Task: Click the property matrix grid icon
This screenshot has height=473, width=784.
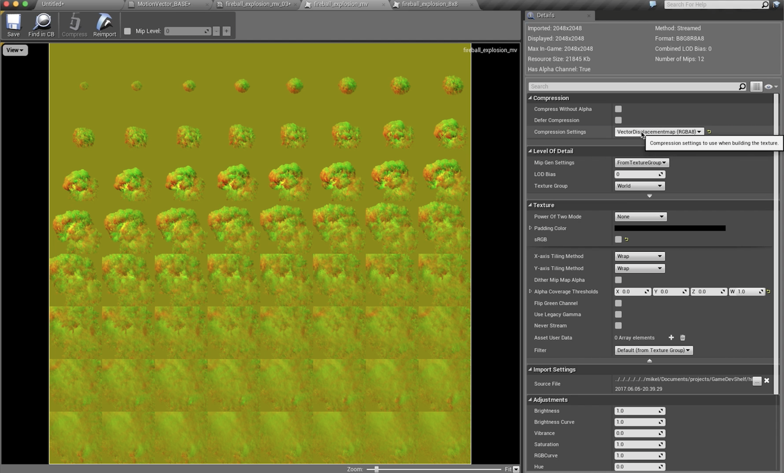Action: click(756, 86)
